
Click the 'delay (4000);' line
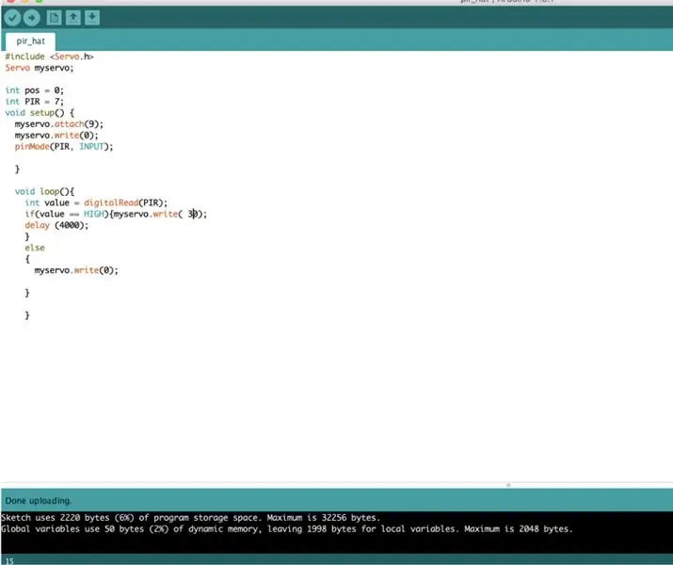[x=56, y=225]
